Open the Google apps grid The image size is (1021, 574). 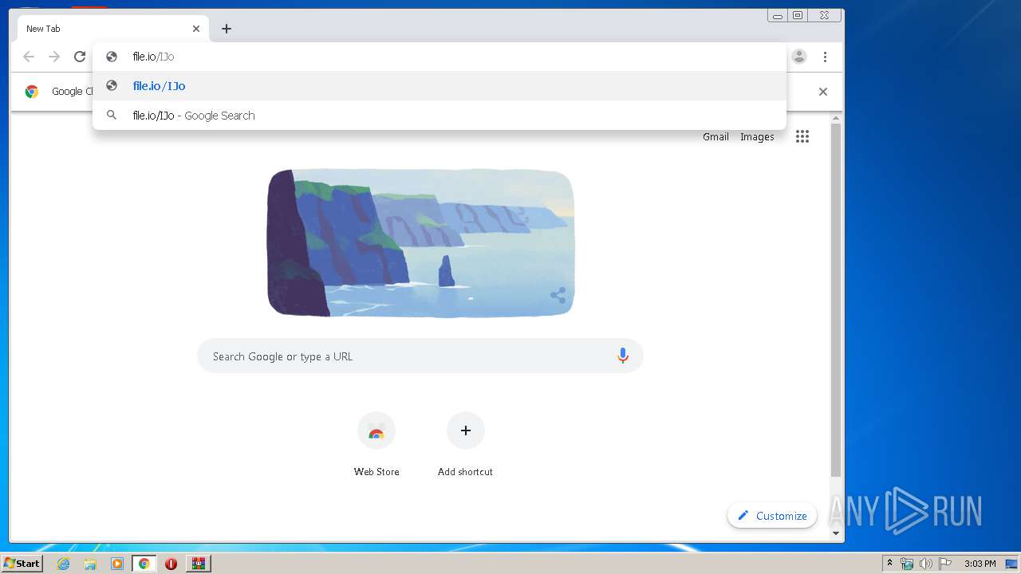tap(802, 136)
